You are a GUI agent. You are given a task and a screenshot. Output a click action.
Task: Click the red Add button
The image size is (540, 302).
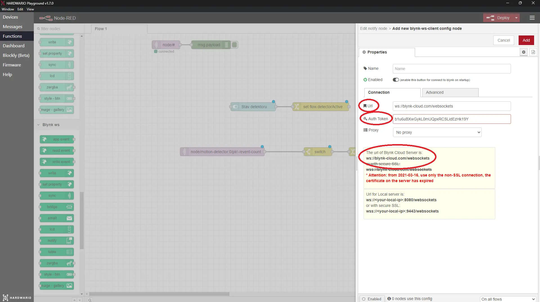click(526, 40)
